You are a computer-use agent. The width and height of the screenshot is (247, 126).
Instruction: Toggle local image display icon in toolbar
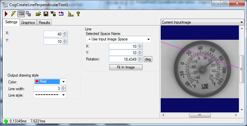pyautogui.click(x=21, y=14)
